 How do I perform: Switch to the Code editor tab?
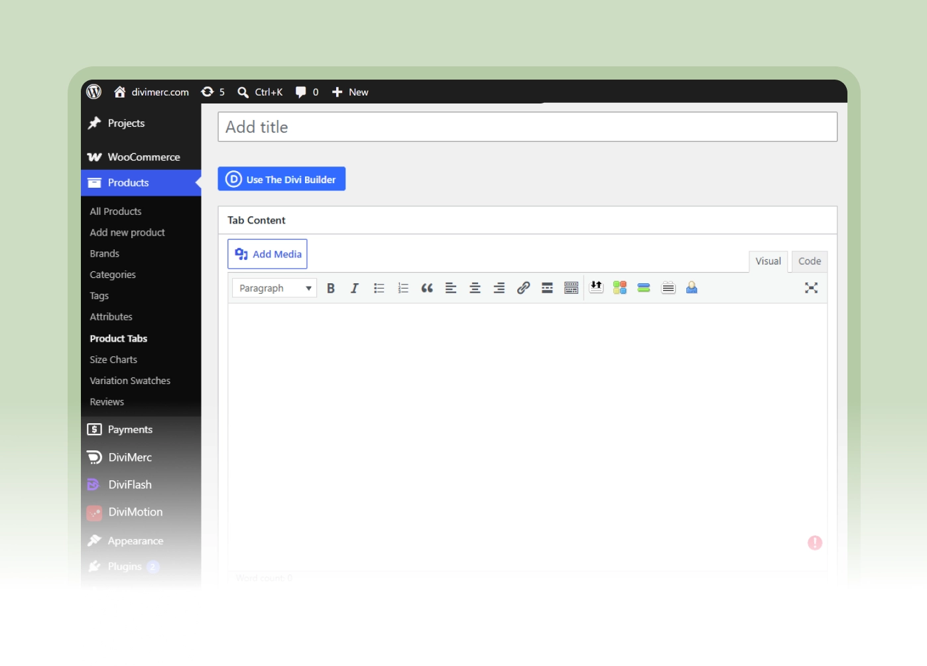pyautogui.click(x=810, y=261)
